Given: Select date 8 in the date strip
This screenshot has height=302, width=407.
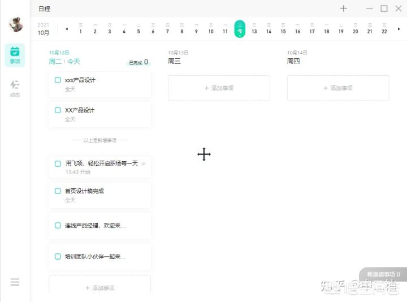Looking at the screenshot, I should (x=181, y=29).
